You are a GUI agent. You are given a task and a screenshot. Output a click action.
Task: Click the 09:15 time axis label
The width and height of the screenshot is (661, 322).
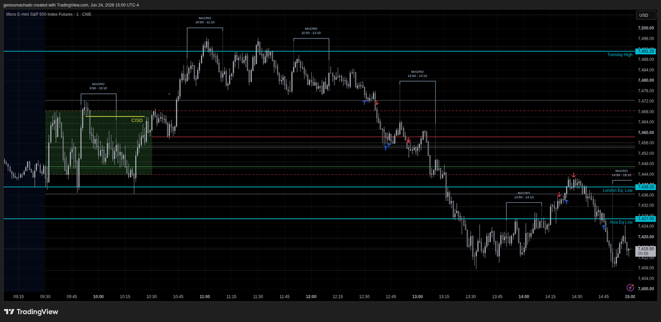tap(19, 297)
